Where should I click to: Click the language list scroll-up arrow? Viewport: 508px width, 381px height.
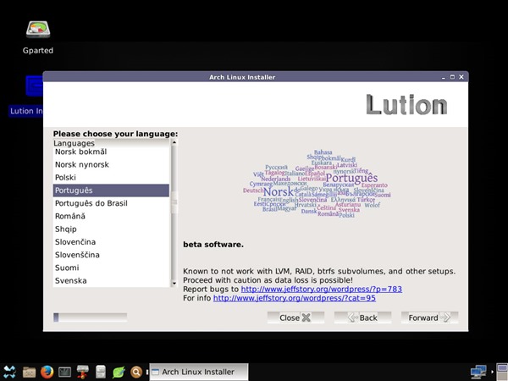click(x=174, y=142)
